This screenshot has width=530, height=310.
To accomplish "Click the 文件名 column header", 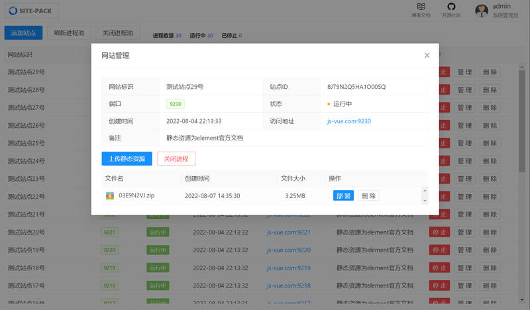I will (114, 178).
